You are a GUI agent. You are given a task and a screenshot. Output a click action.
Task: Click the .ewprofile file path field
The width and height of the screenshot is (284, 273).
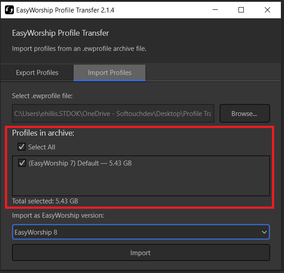[113, 113]
